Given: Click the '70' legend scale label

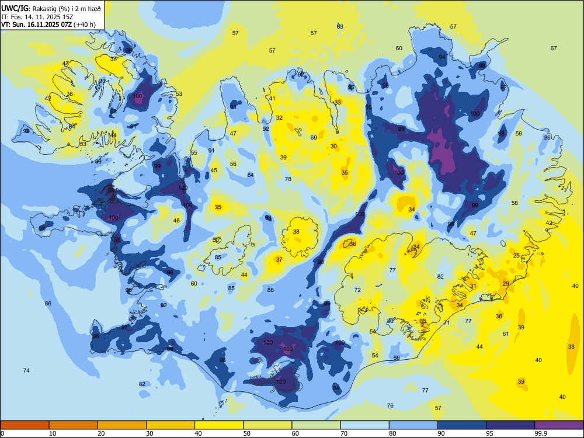Looking at the screenshot, I should point(344,433).
